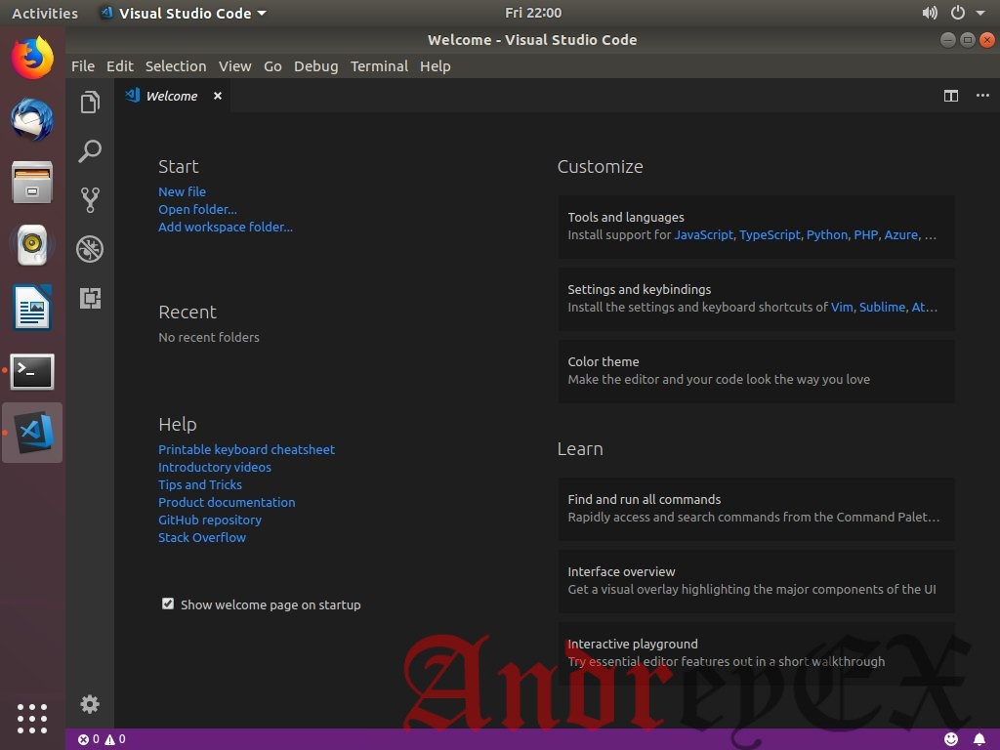The image size is (1000, 750).
Task: Click the Open folder... link
Action: pos(197,209)
